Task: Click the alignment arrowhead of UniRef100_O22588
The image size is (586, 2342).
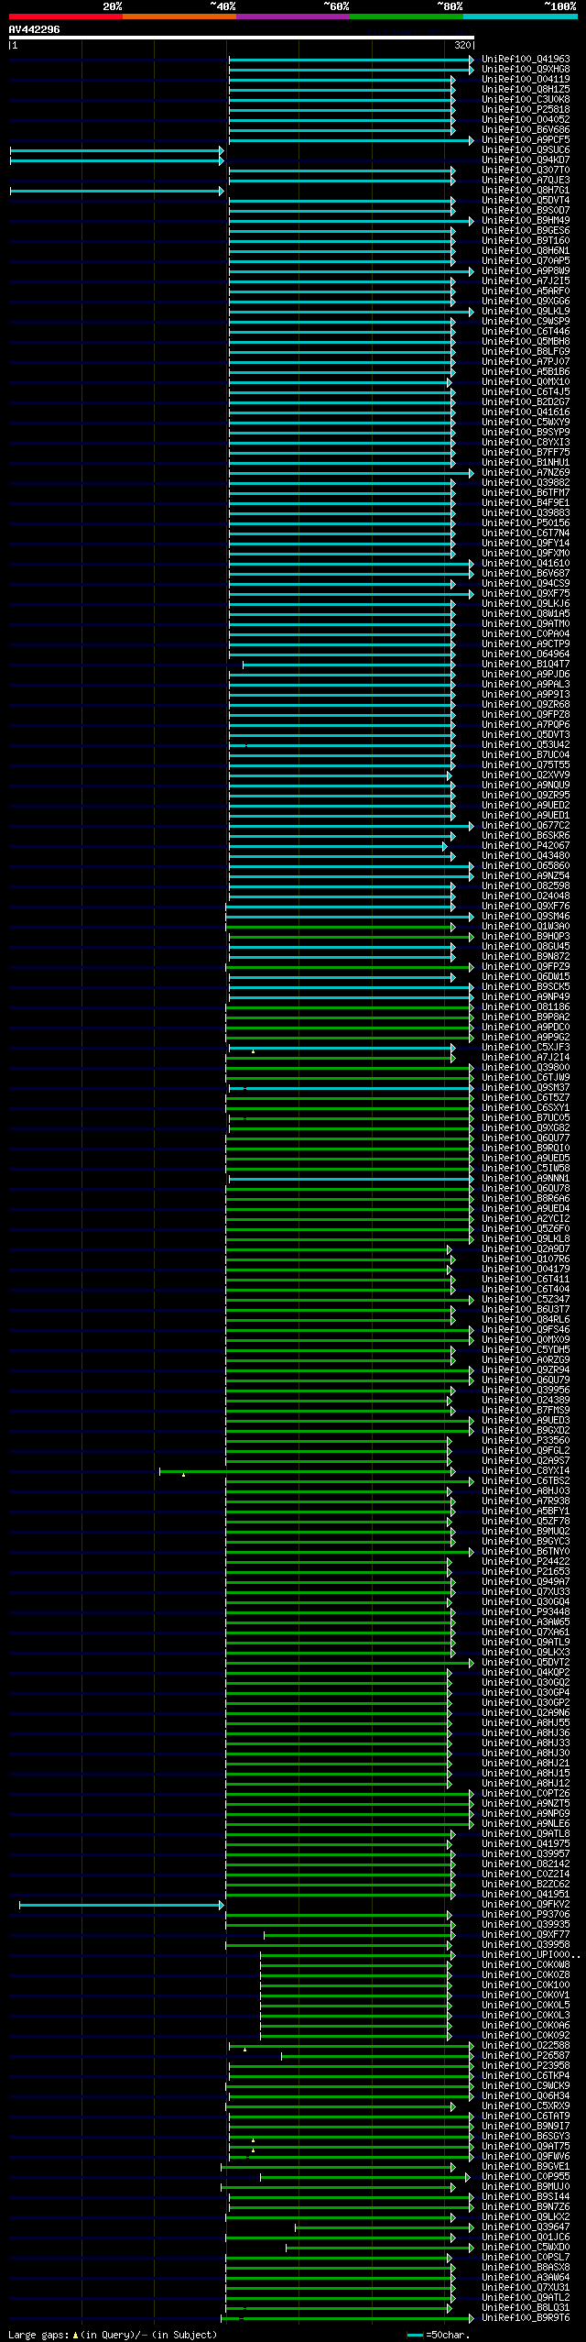Action: 472,2046
